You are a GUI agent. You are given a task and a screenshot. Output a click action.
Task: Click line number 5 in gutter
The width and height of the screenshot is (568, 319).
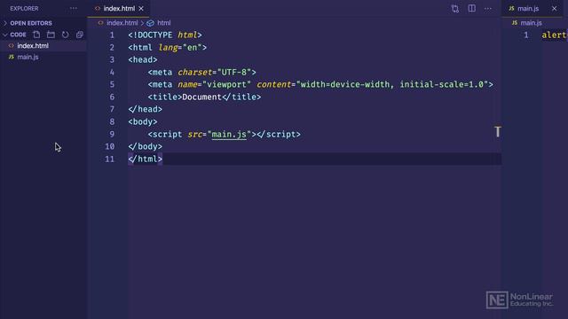112,85
